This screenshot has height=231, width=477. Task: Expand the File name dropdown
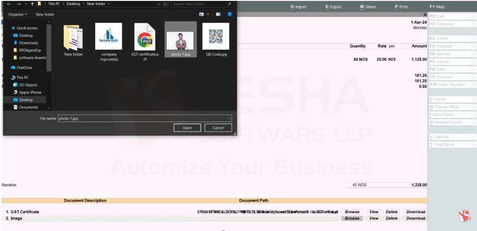point(229,118)
